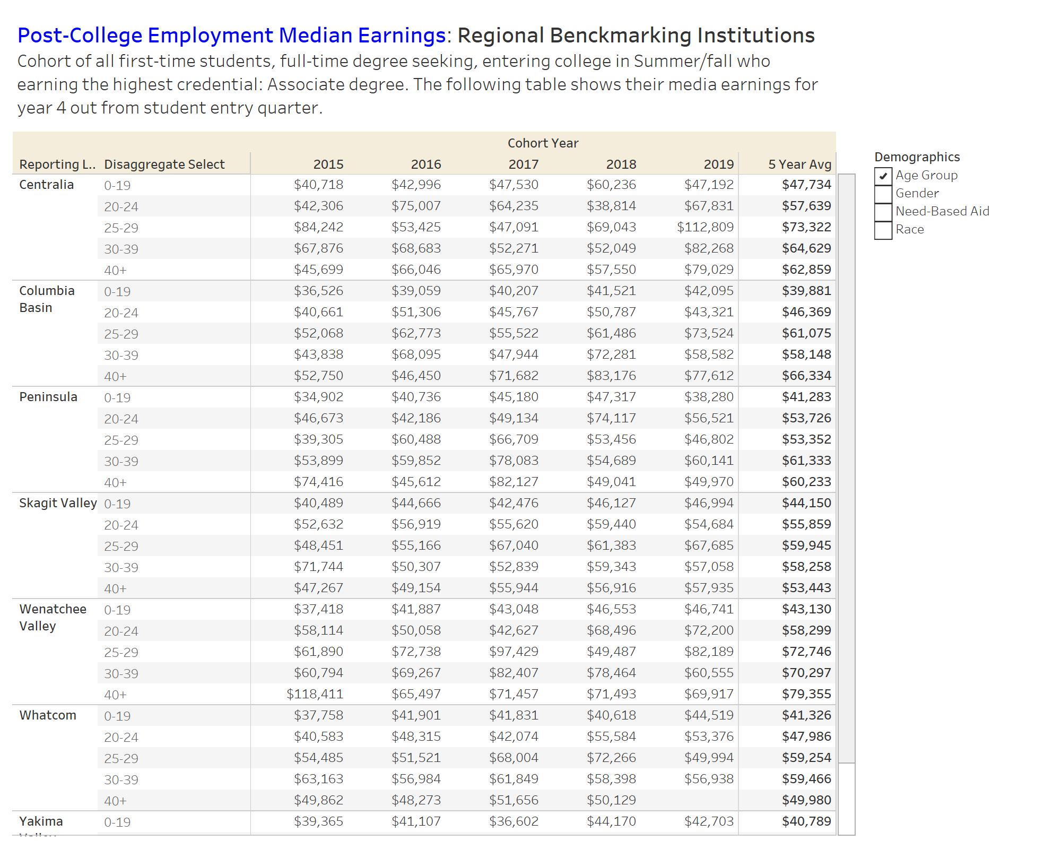
Task: Select the Yakima institution label
Action: coord(41,821)
